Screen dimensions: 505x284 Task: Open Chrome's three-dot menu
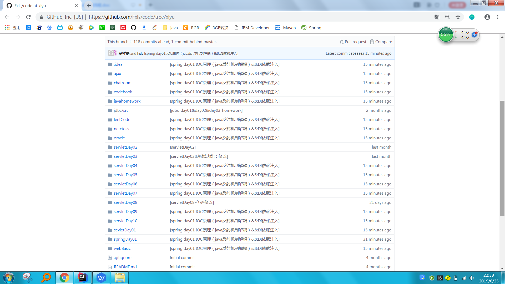[x=498, y=17]
